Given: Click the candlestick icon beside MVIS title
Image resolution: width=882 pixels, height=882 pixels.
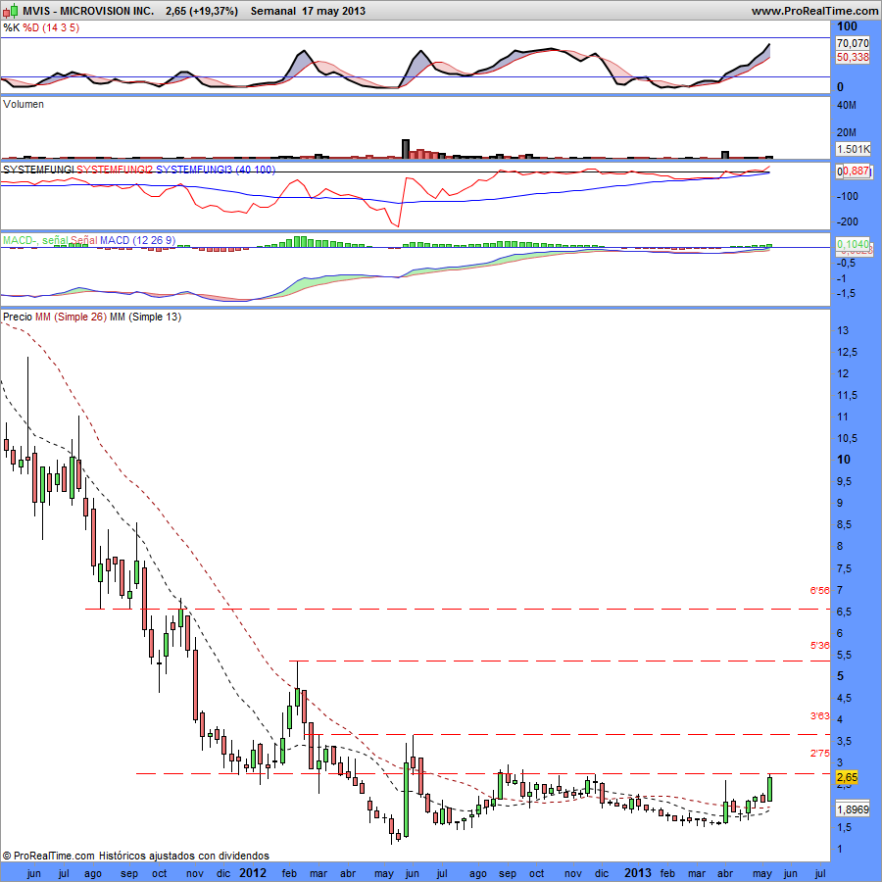Looking at the screenshot, I should pos(10,11).
